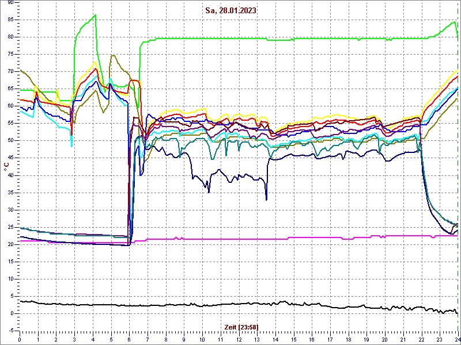Click hour 21 on the time axis
The image size is (461, 345).
point(403,338)
